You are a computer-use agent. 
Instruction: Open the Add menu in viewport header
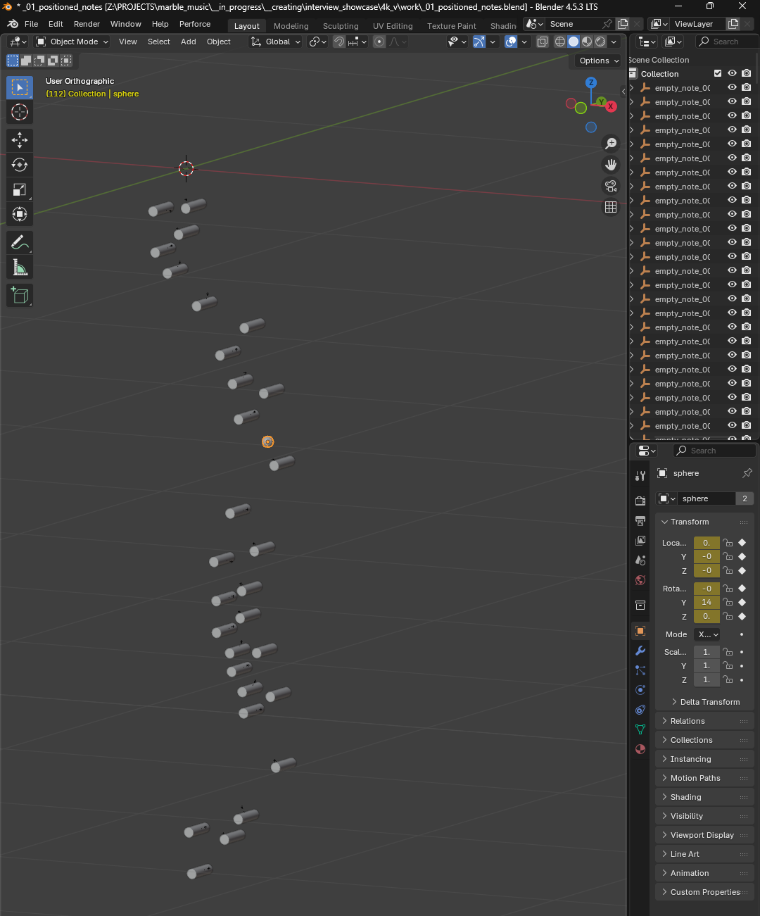point(188,42)
